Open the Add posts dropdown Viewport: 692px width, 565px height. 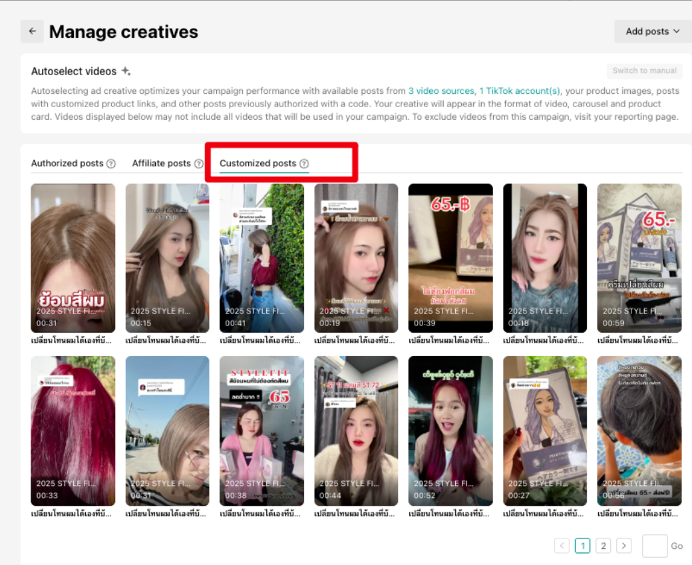click(652, 31)
